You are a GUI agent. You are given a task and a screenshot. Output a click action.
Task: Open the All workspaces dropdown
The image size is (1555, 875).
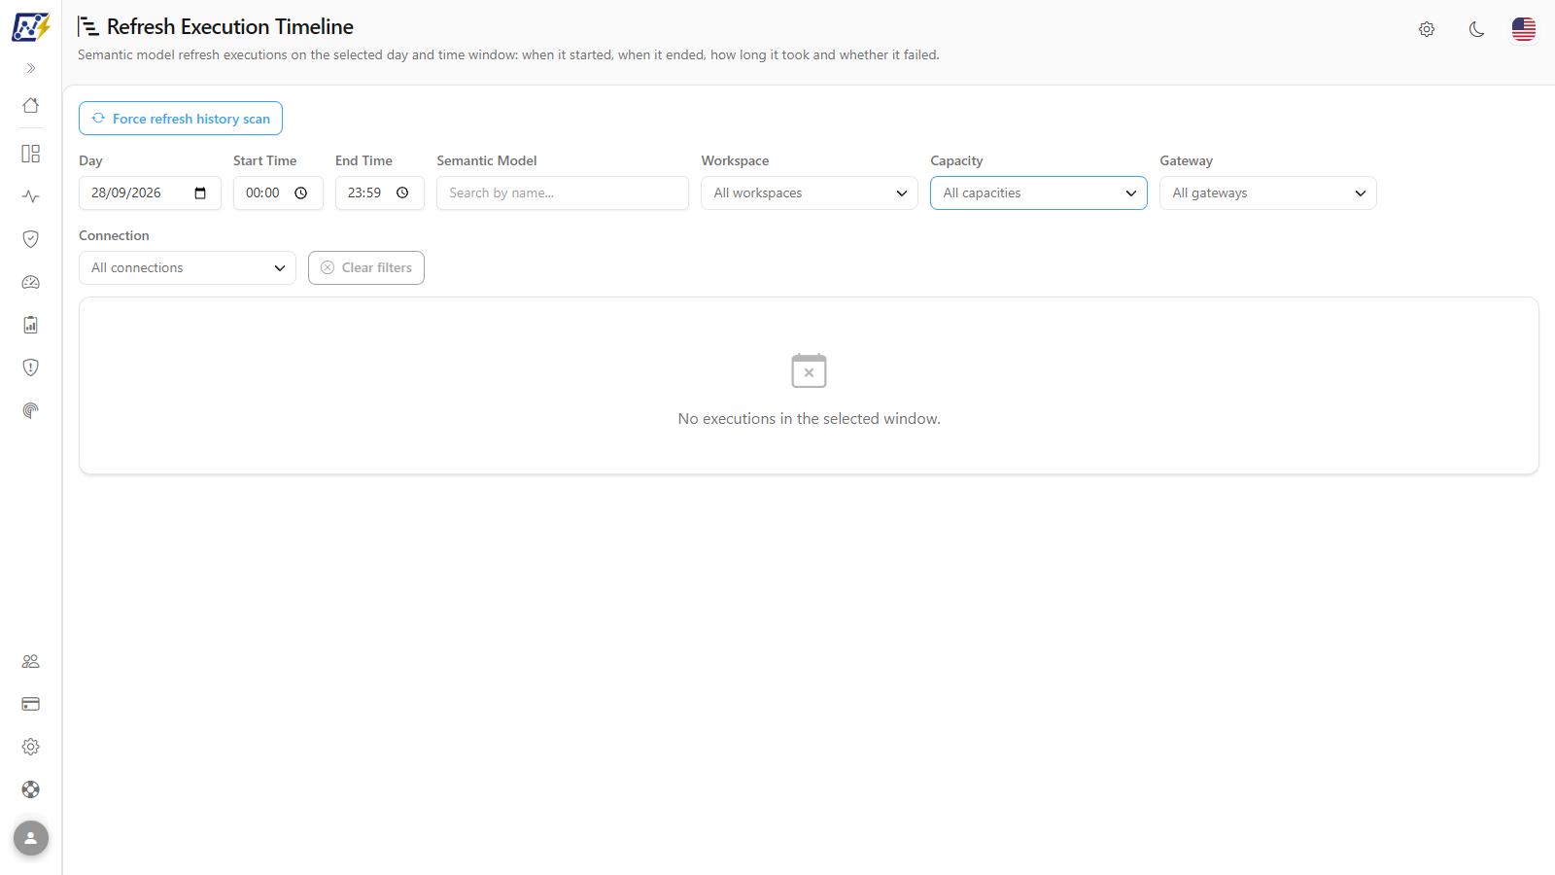[x=810, y=192]
